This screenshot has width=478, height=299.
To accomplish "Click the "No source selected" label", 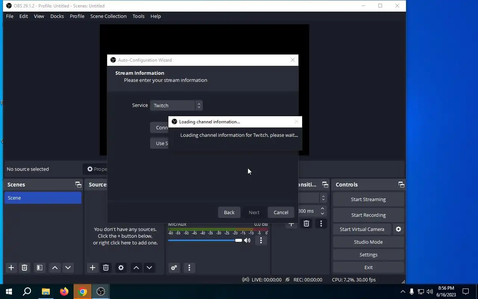I will point(28,169).
